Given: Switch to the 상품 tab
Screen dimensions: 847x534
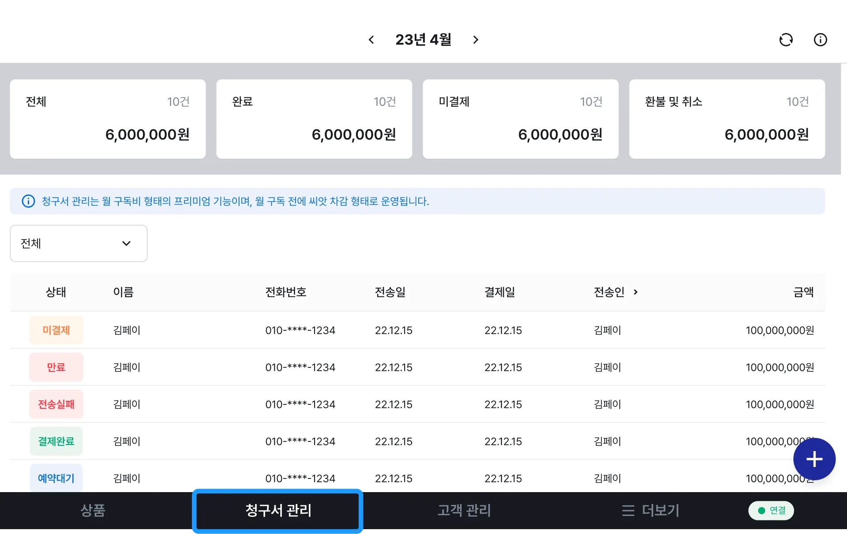Looking at the screenshot, I should [x=93, y=510].
